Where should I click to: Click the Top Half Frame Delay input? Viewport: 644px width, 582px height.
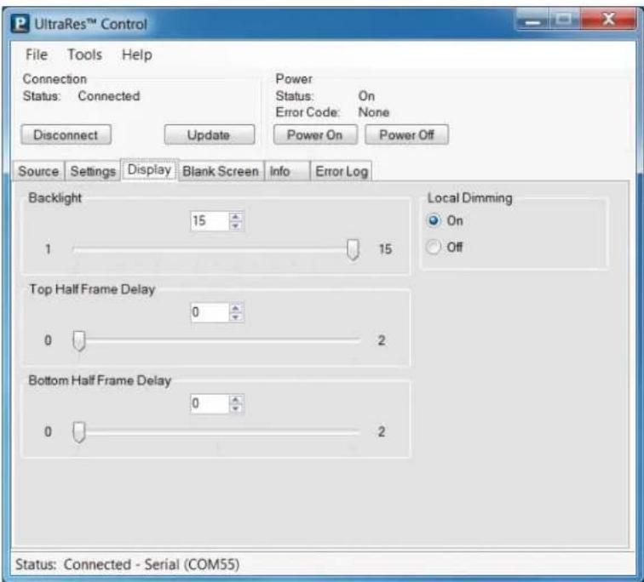[209, 312]
